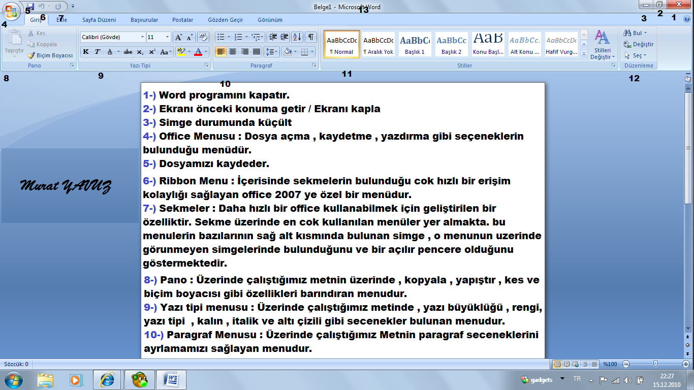The image size is (694, 390).
Task: Click the Sözcük: 0 word count
Action: coord(16,364)
